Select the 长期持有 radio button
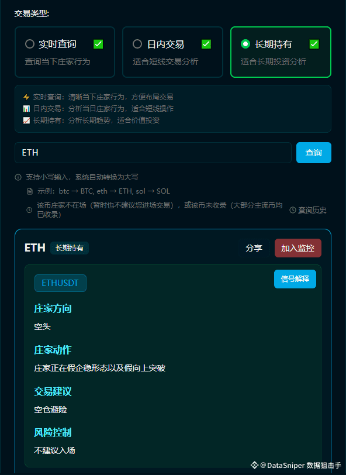The height and width of the screenshot is (475, 346). (x=245, y=44)
